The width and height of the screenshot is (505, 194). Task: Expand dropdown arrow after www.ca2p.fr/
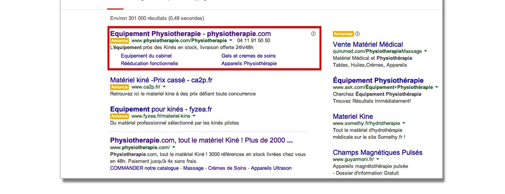click(x=164, y=87)
